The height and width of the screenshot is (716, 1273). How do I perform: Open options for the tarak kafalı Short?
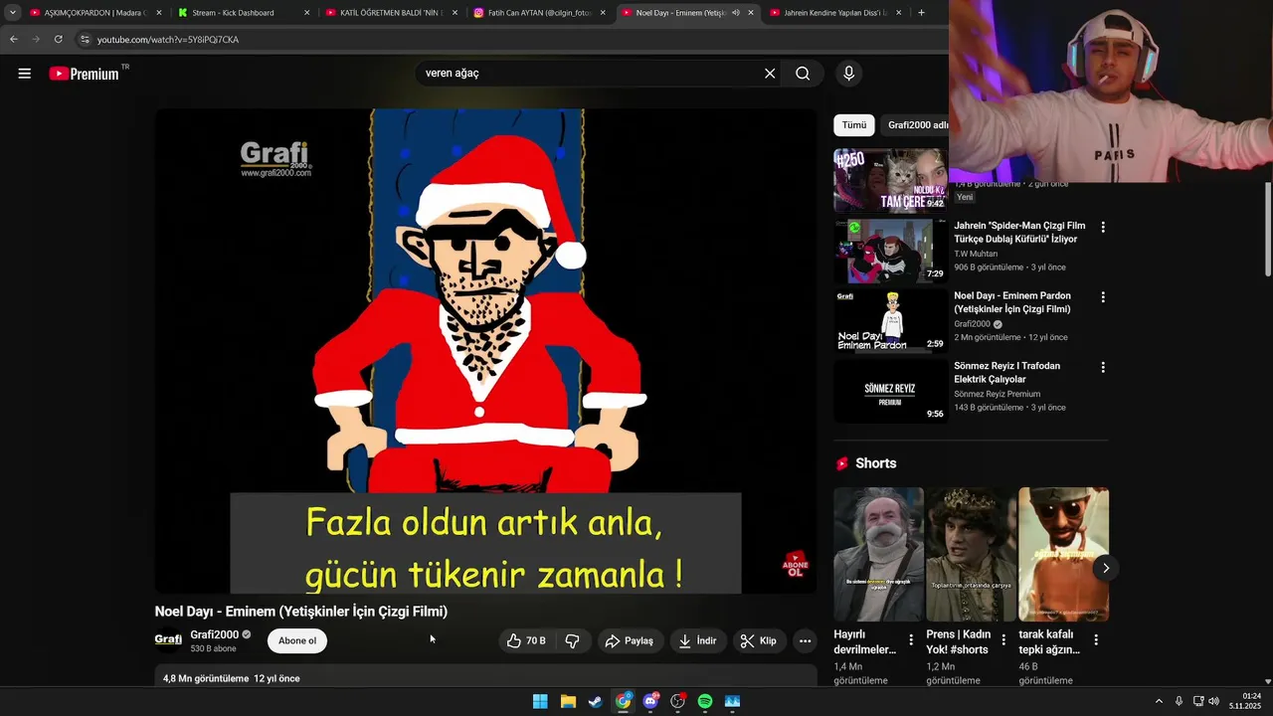(1095, 640)
